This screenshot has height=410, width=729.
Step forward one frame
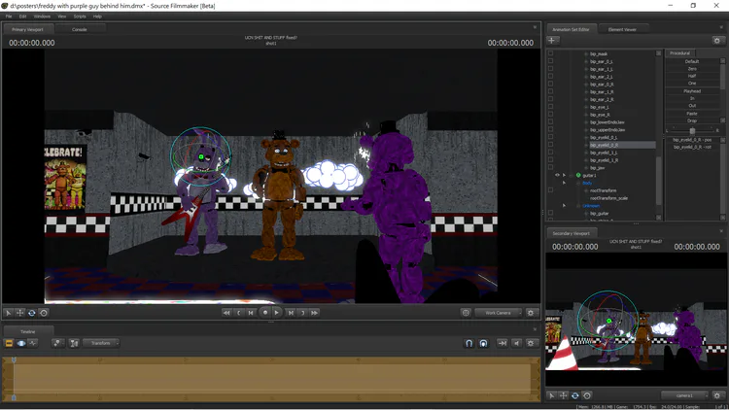(291, 313)
